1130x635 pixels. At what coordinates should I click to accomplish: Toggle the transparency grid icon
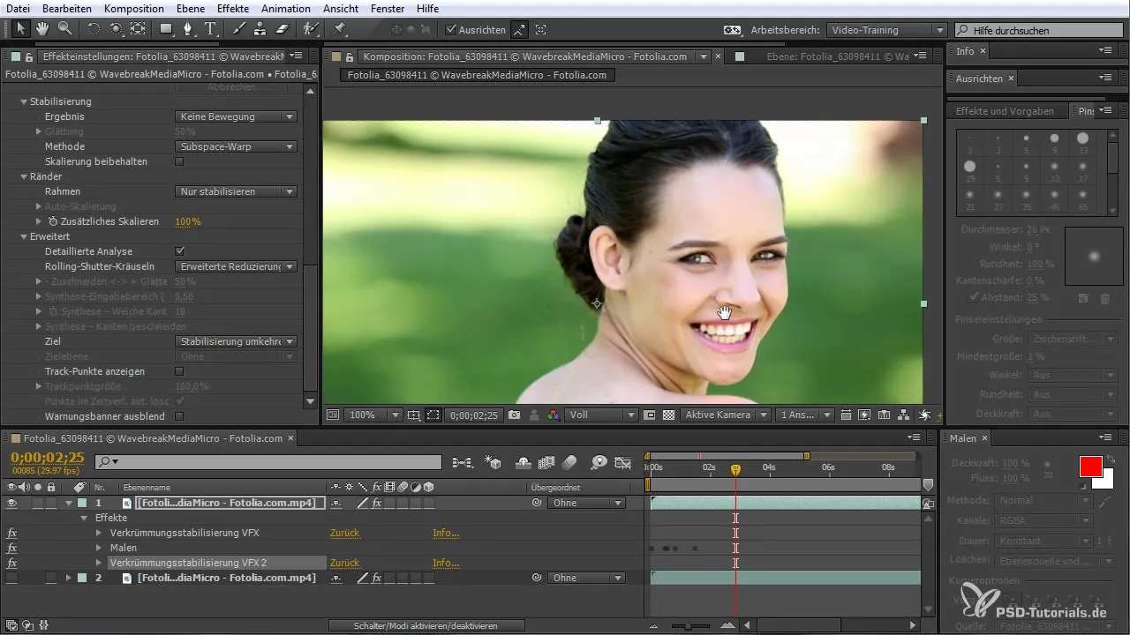pyautogui.click(x=668, y=415)
